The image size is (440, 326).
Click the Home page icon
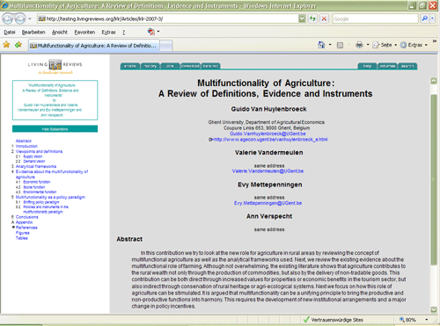click(321, 45)
